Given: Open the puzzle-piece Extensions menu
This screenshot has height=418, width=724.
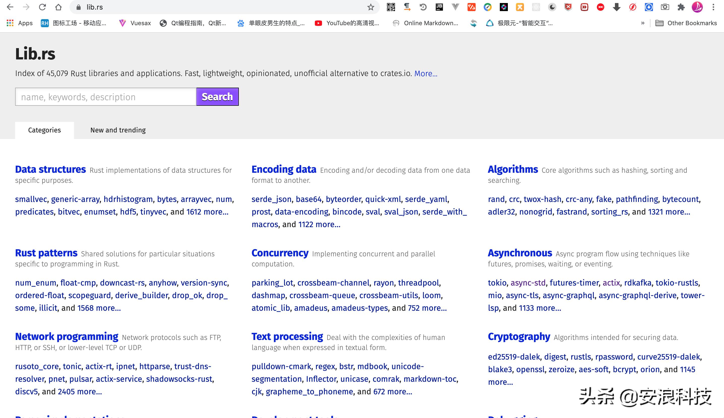Looking at the screenshot, I should (x=681, y=7).
